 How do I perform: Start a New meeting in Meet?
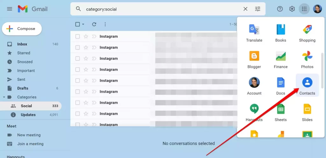[29, 135]
